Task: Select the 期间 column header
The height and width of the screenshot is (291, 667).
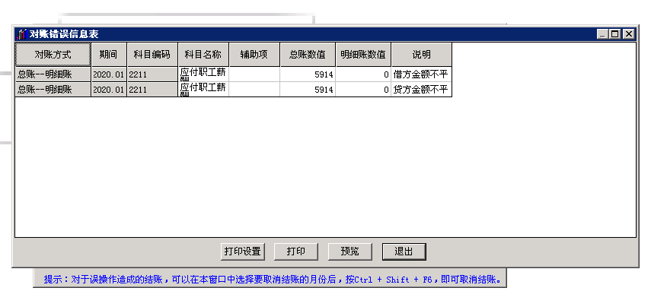Action: [109, 54]
